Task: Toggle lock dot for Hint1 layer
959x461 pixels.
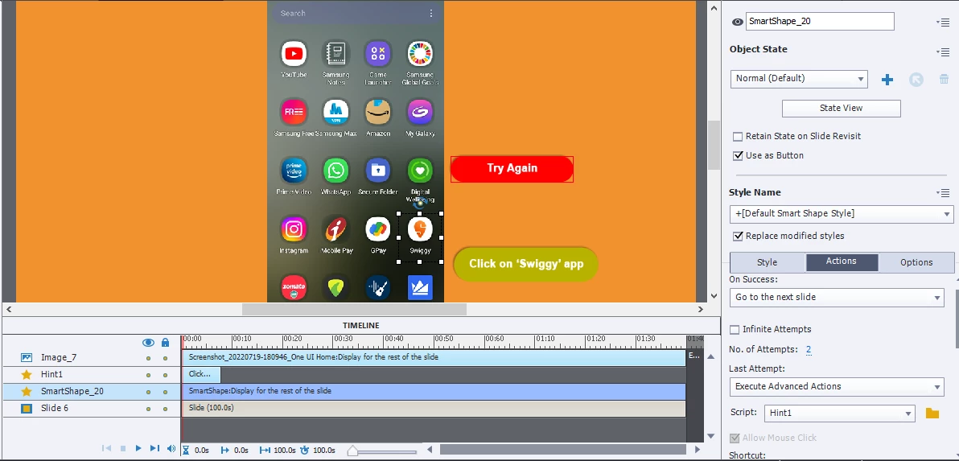Action: pyautogui.click(x=165, y=374)
